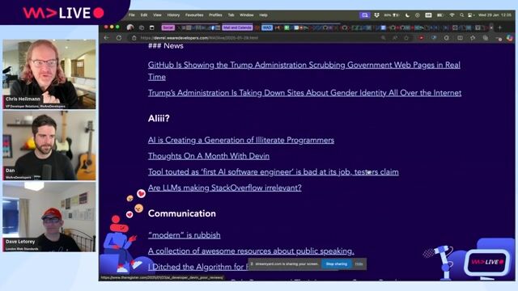This screenshot has height=291, width=518.
Task: Open awesome public speaking resources link
Action: 251,251
